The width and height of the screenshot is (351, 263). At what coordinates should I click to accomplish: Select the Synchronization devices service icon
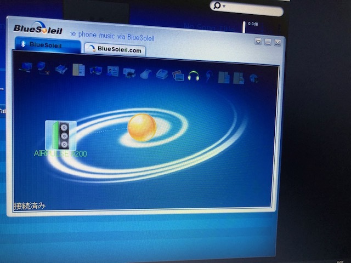(x=96, y=71)
